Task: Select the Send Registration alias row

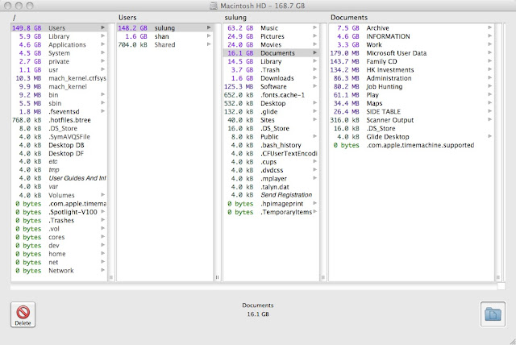Action: click(x=271, y=195)
